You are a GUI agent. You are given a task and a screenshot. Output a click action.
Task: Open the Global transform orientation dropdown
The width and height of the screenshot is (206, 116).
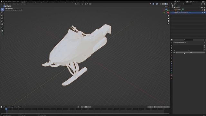pos(78,4)
